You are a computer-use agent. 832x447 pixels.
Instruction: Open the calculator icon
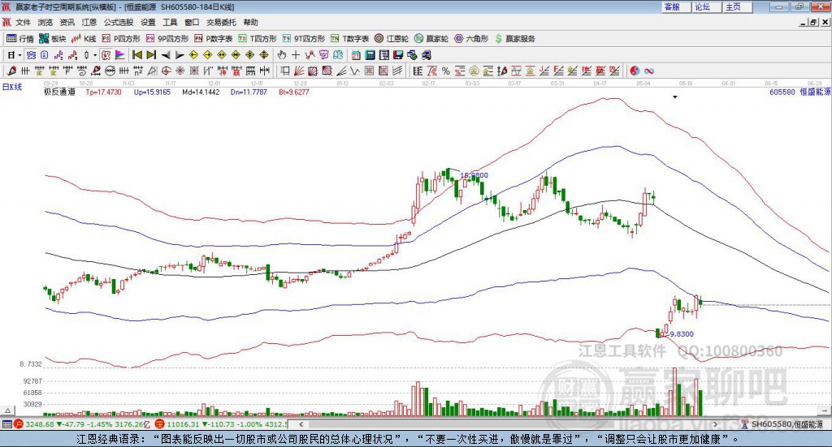click(x=370, y=55)
